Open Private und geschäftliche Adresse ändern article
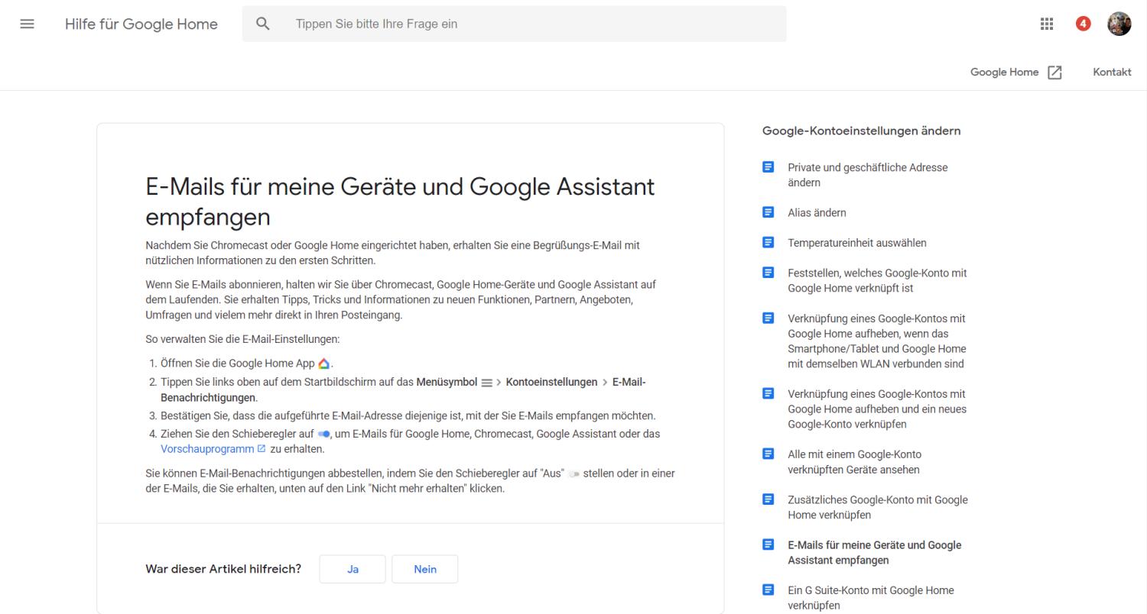Viewport: 1147px width, 614px height. pyautogui.click(x=867, y=175)
